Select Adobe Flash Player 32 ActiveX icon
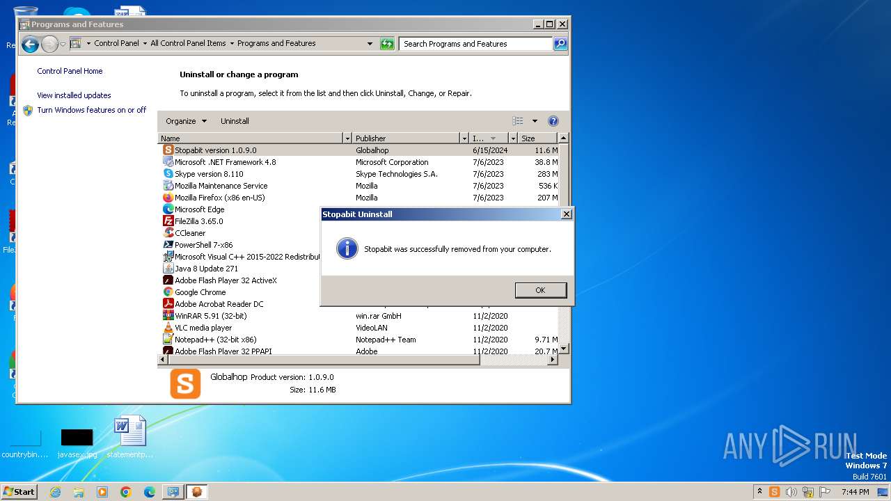Image resolution: width=891 pixels, height=501 pixels. click(168, 280)
